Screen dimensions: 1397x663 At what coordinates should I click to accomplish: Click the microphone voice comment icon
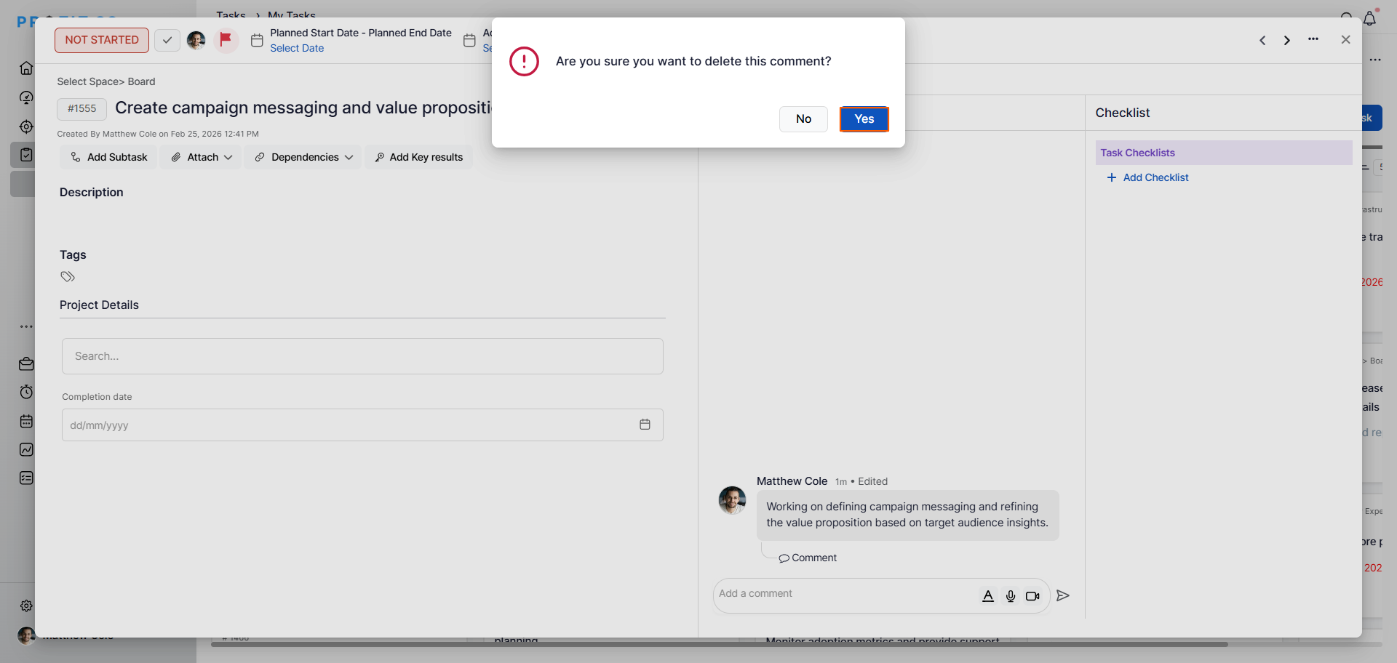tap(1011, 596)
